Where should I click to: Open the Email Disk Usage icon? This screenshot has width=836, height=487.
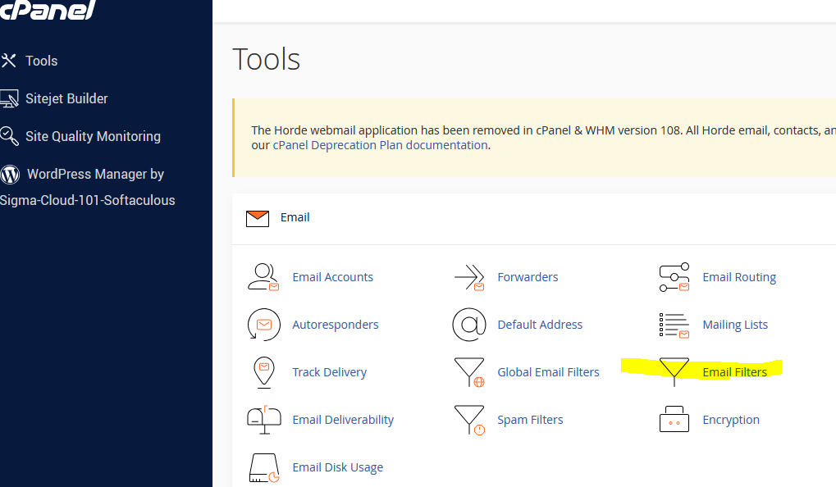[263, 467]
